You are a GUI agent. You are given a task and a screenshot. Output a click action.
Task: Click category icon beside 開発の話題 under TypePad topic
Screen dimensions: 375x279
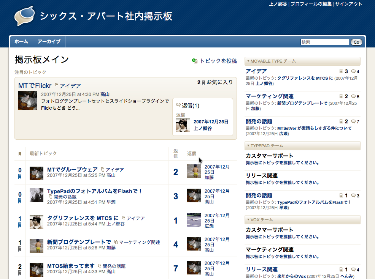tap(51, 196)
